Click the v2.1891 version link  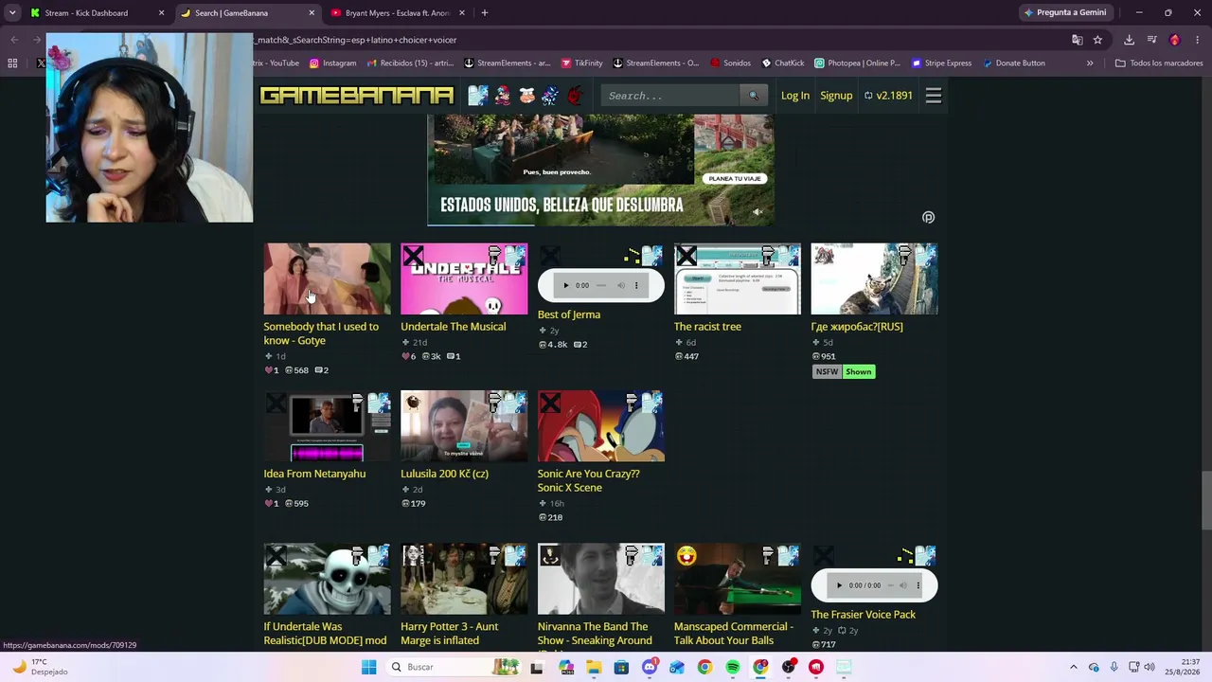888,96
